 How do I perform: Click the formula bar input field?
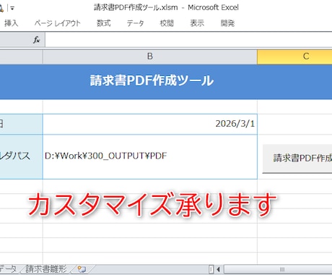pyautogui.click(x=188, y=40)
